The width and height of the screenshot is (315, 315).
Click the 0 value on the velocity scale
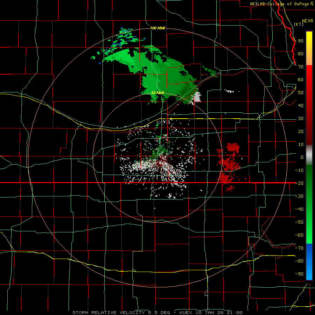click(302, 157)
